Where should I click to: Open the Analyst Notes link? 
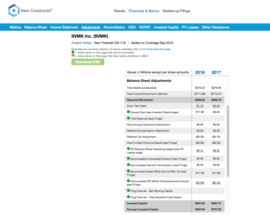[81, 43]
